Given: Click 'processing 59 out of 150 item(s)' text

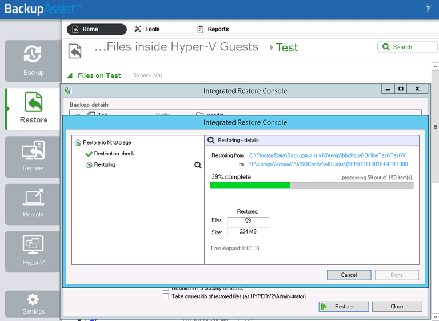Looking at the screenshot, I should (x=375, y=178).
